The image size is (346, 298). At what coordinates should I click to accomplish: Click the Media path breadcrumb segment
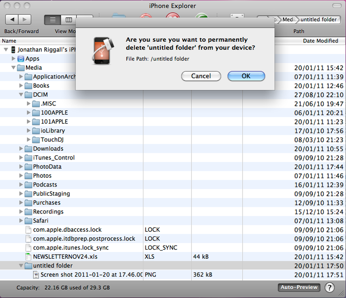pos(288,19)
